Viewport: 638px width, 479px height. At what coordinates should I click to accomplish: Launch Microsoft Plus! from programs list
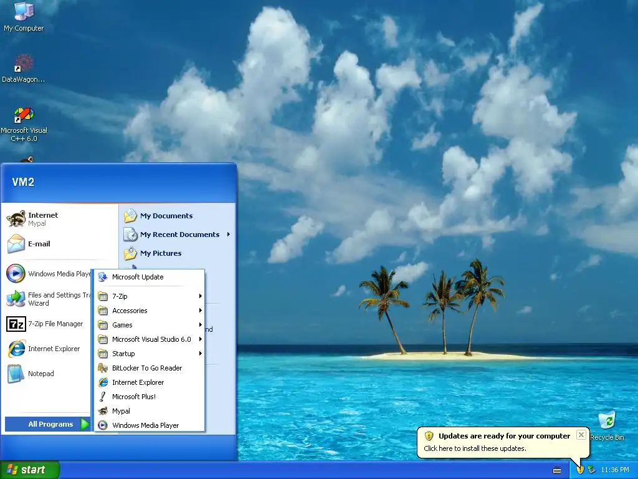click(150, 396)
